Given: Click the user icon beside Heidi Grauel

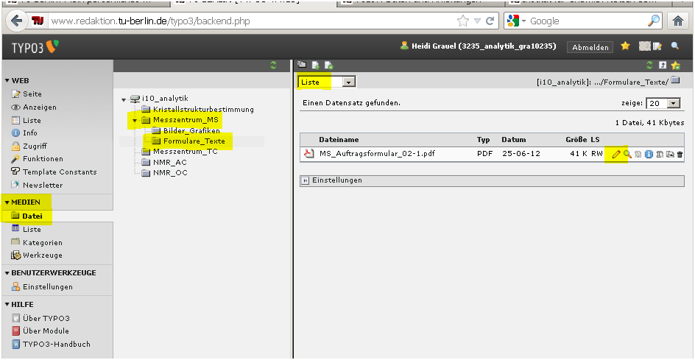Looking at the screenshot, I should point(403,45).
